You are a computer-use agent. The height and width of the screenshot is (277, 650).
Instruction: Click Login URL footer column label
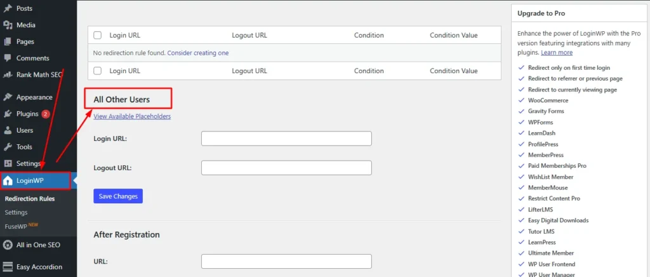coord(125,71)
